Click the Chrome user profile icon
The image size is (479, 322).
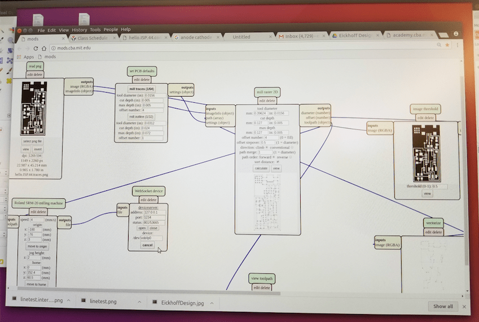point(456,34)
